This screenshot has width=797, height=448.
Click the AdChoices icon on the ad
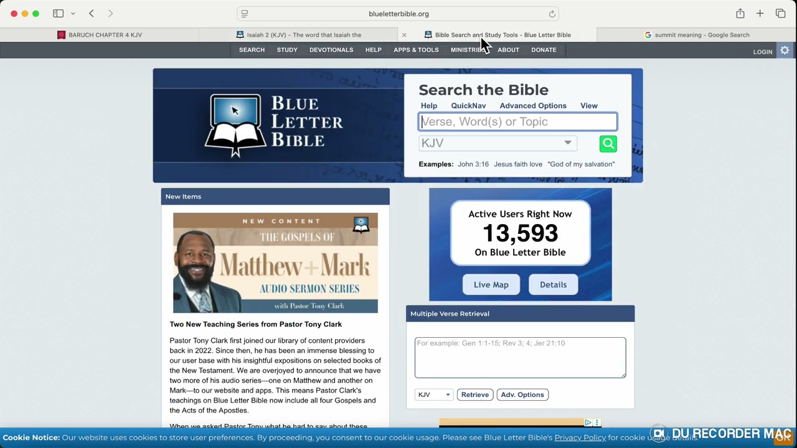click(588, 422)
